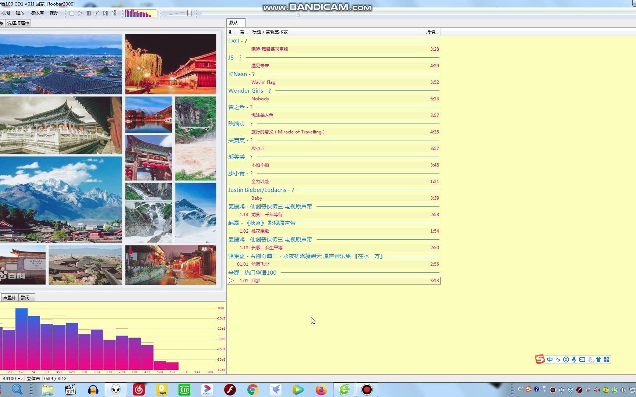Open the file explorer taskbar icon

coord(47,390)
